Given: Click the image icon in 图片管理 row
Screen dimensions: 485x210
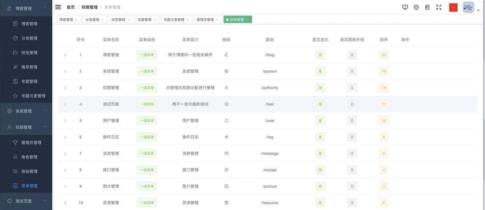Looking at the screenshot, I should (x=226, y=186).
